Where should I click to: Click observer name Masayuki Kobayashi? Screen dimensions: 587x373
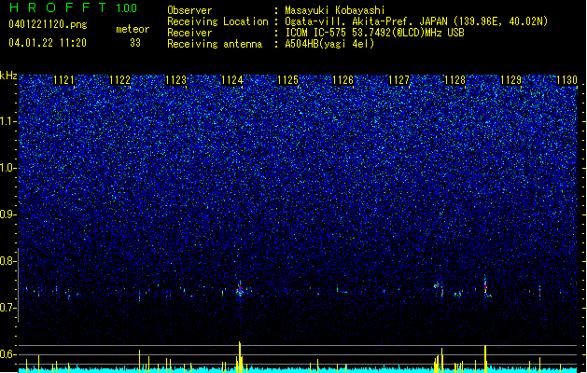pyautogui.click(x=335, y=10)
